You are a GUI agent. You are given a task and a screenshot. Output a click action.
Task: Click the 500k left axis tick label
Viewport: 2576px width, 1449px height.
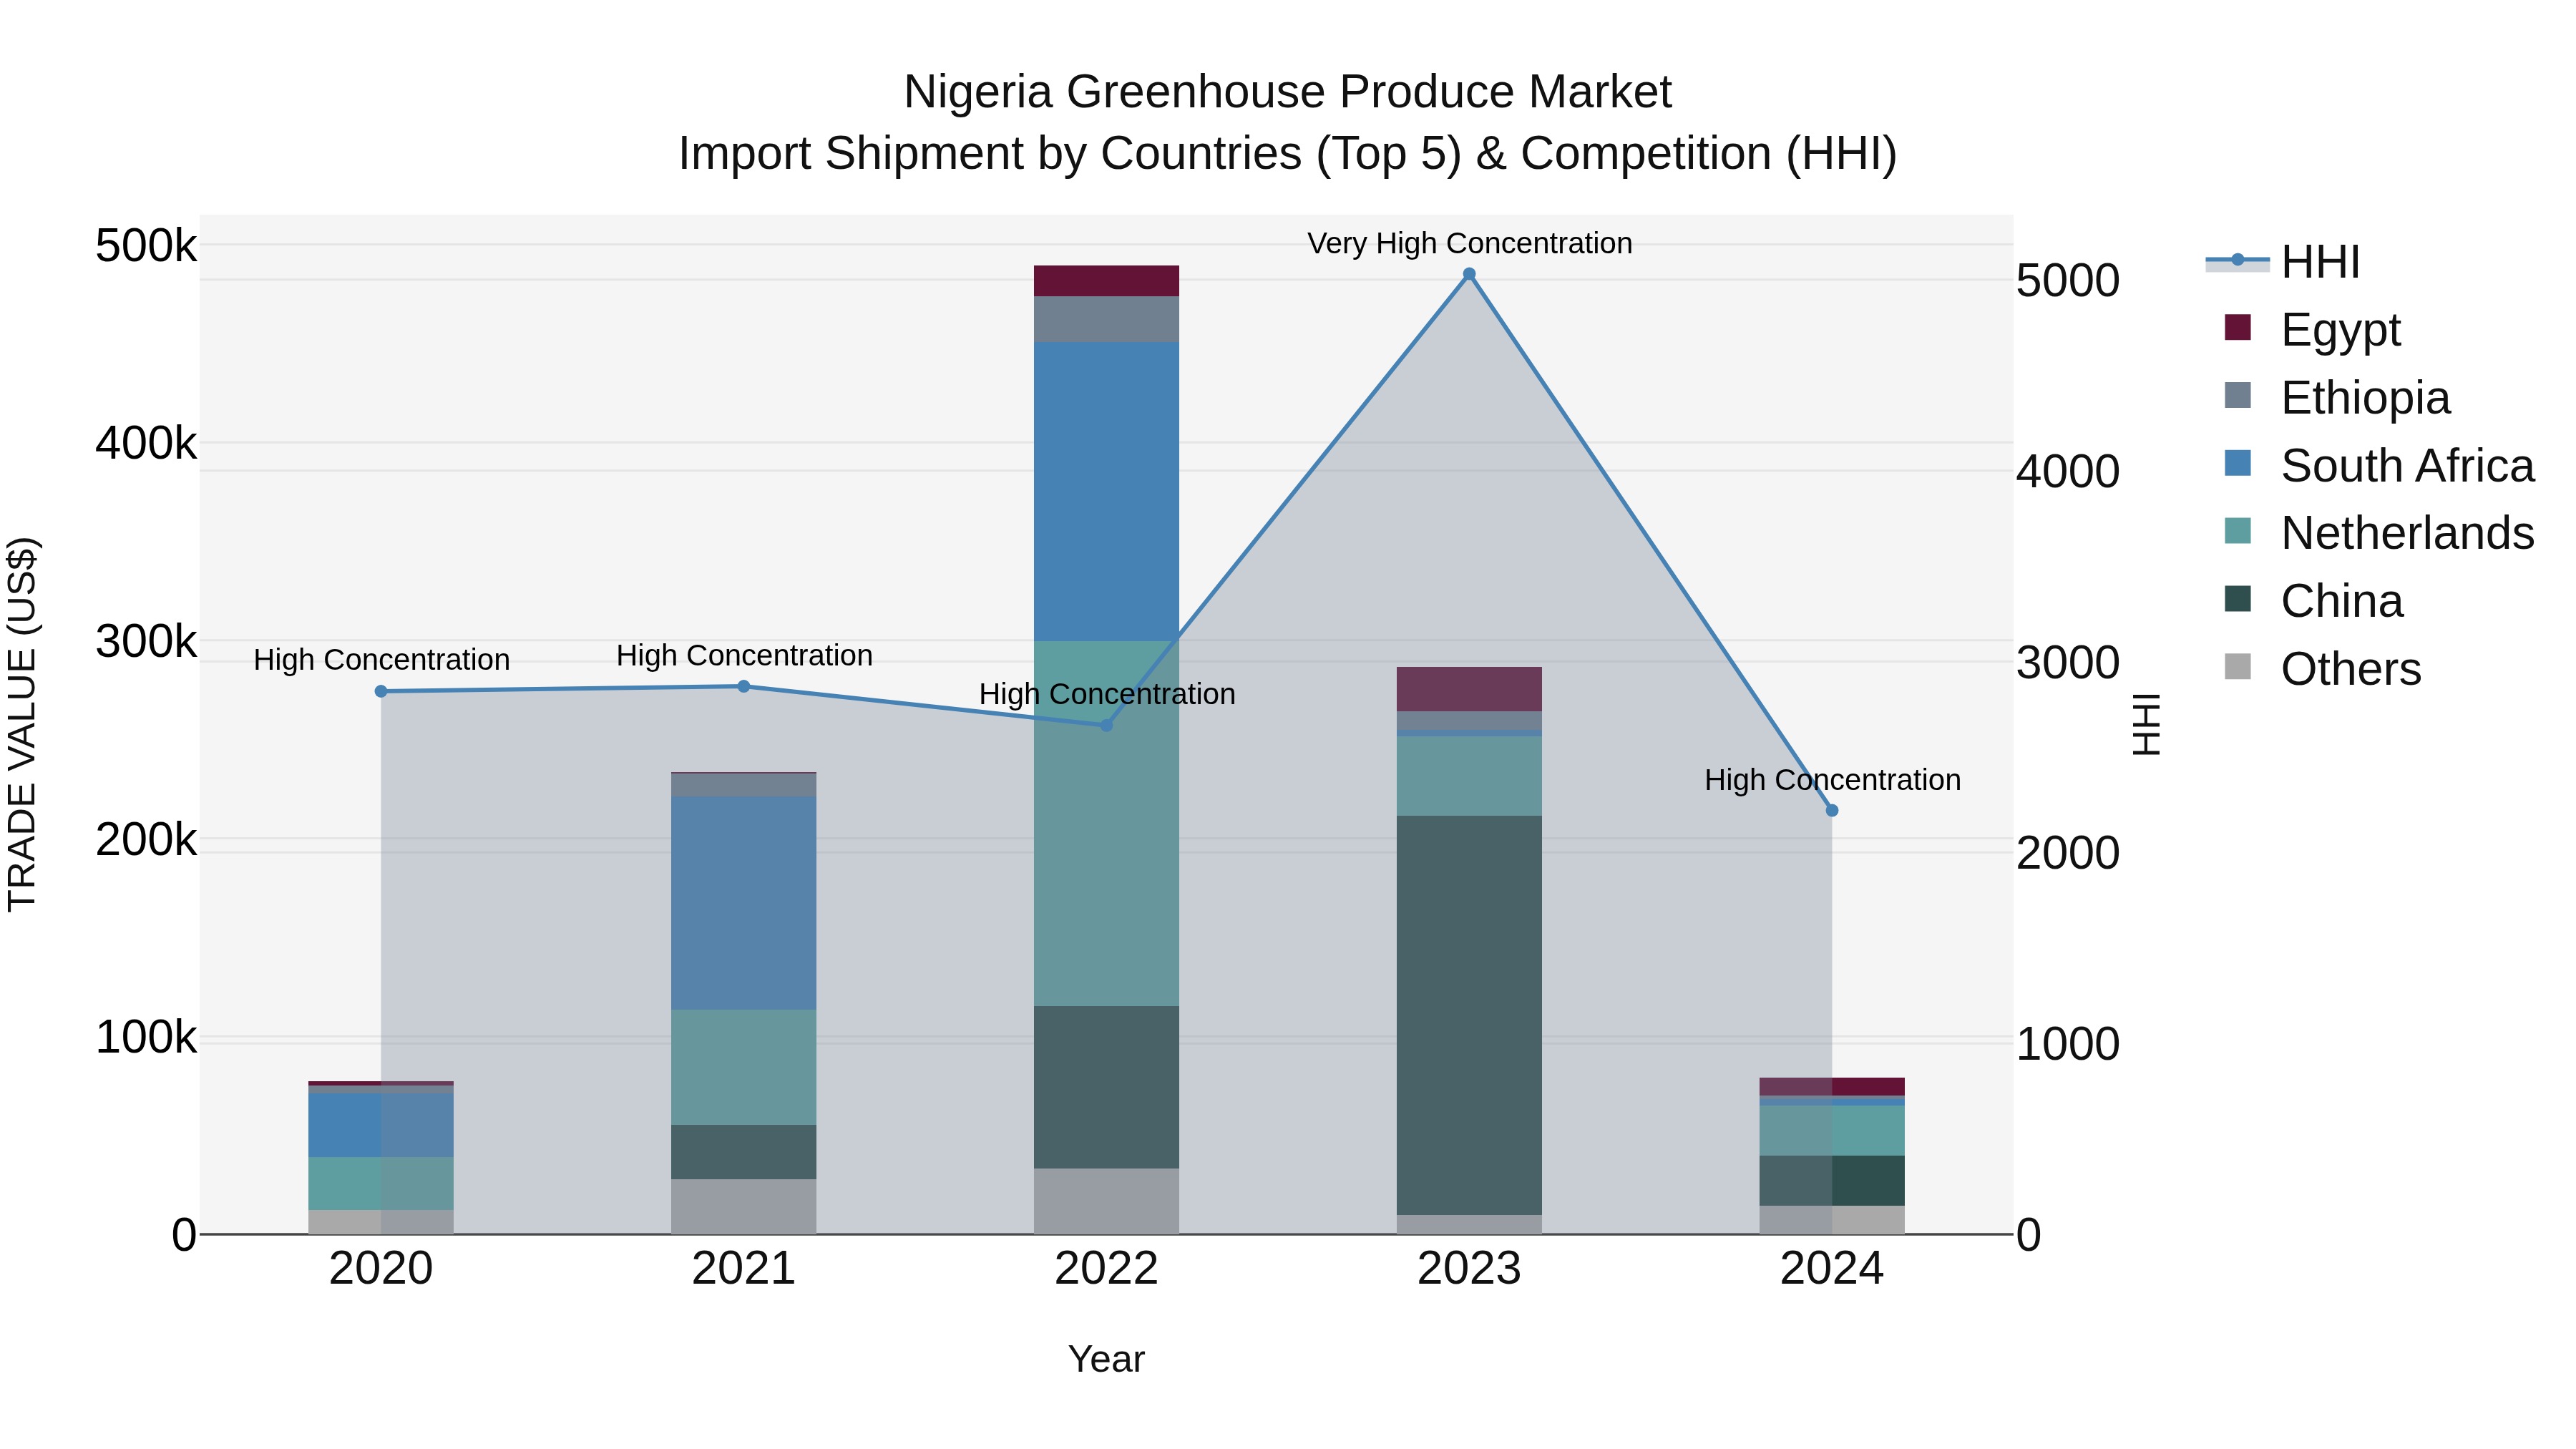pos(146,245)
